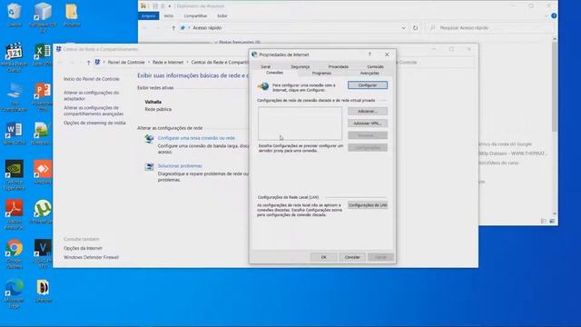Switch to the Segurança tab
581x327 pixels.
(300, 66)
